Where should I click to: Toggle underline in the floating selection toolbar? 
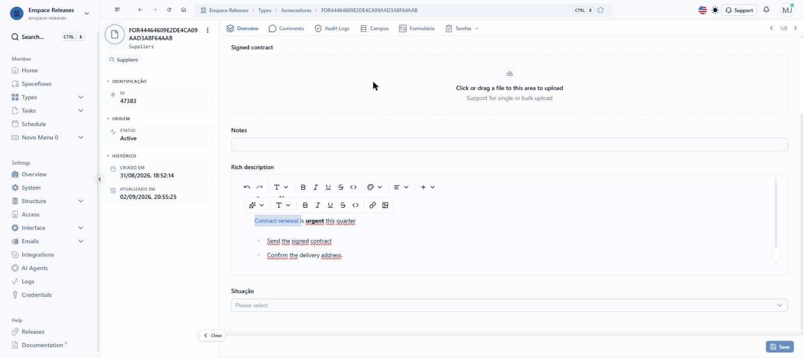330,205
